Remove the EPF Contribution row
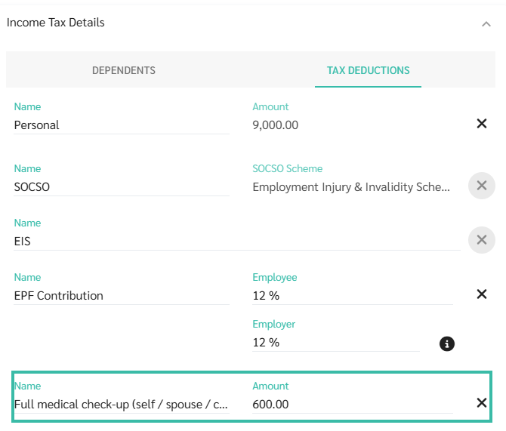Viewport: 506px width, 431px height. (x=481, y=294)
